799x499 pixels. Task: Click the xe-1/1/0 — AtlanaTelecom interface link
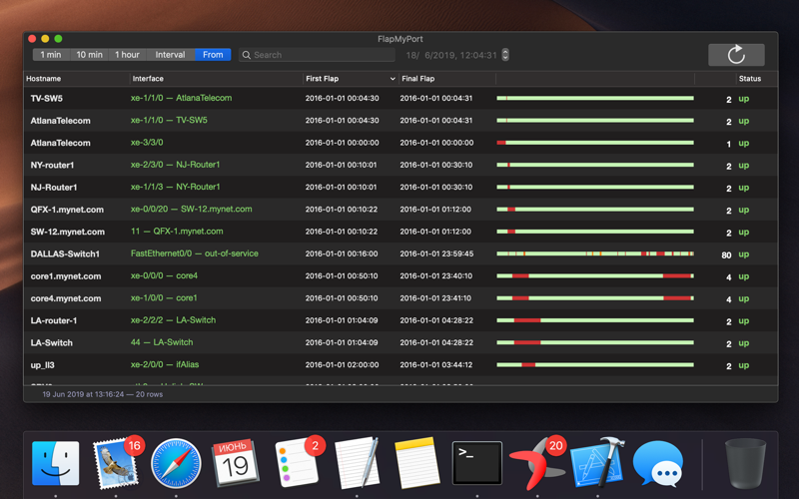point(181,98)
